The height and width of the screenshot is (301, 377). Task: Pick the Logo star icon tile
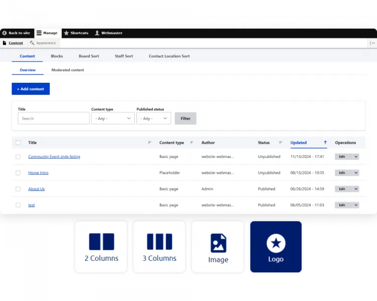(275, 244)
